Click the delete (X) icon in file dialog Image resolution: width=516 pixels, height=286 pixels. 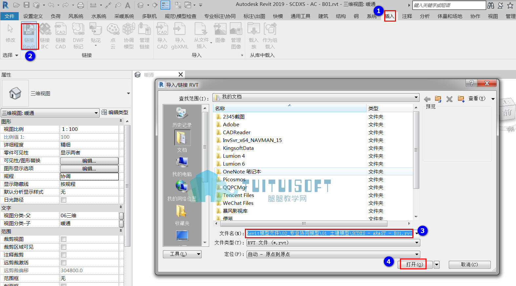point(449,99)
